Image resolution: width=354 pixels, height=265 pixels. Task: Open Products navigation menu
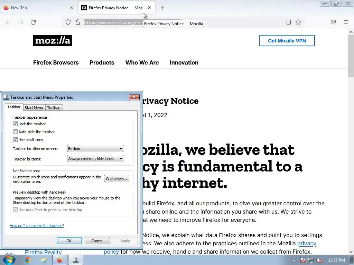pyautogui.click(x=102, y=62)
